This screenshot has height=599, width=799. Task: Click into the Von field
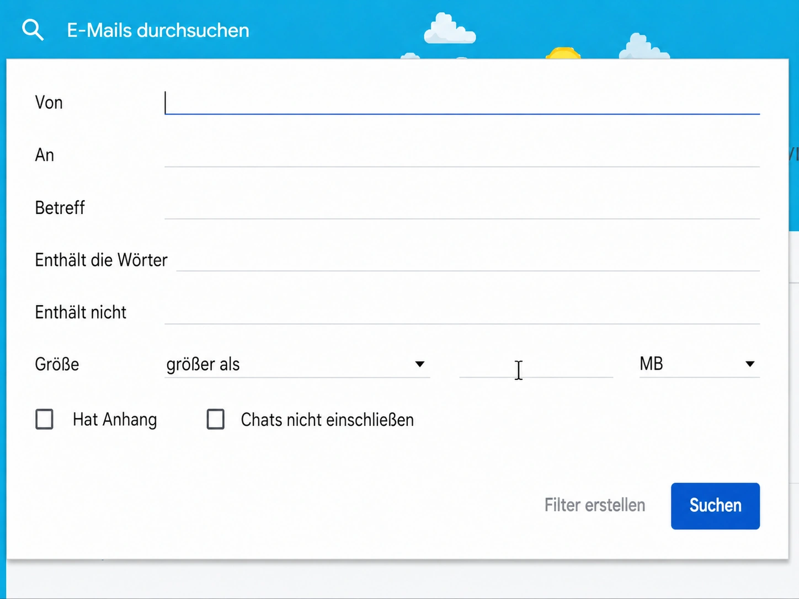462,103
